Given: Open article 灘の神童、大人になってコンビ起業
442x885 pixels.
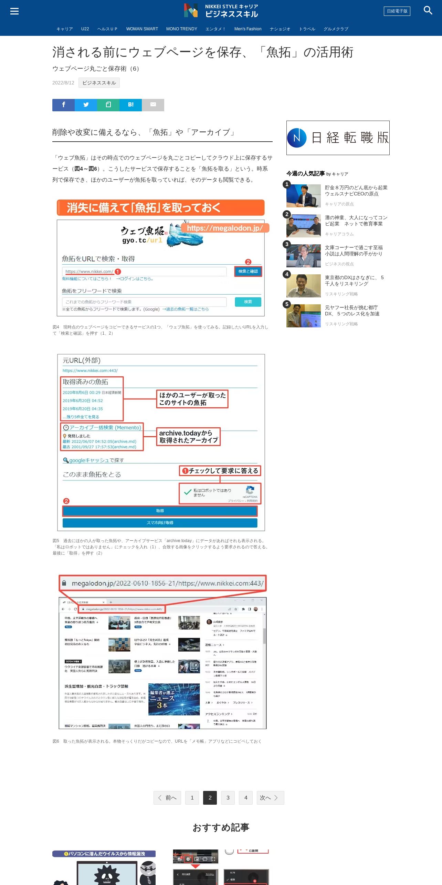Looking at the screenshot, I should (x=356, y=221).
